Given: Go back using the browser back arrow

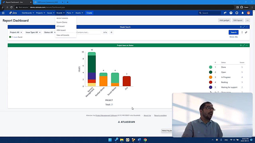Looking at the screenshot, I should point(3,7).
